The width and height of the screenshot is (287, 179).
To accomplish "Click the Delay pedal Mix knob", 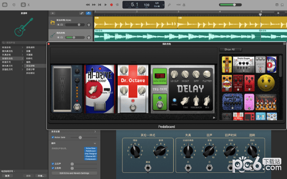I will [x=207, y=101].
